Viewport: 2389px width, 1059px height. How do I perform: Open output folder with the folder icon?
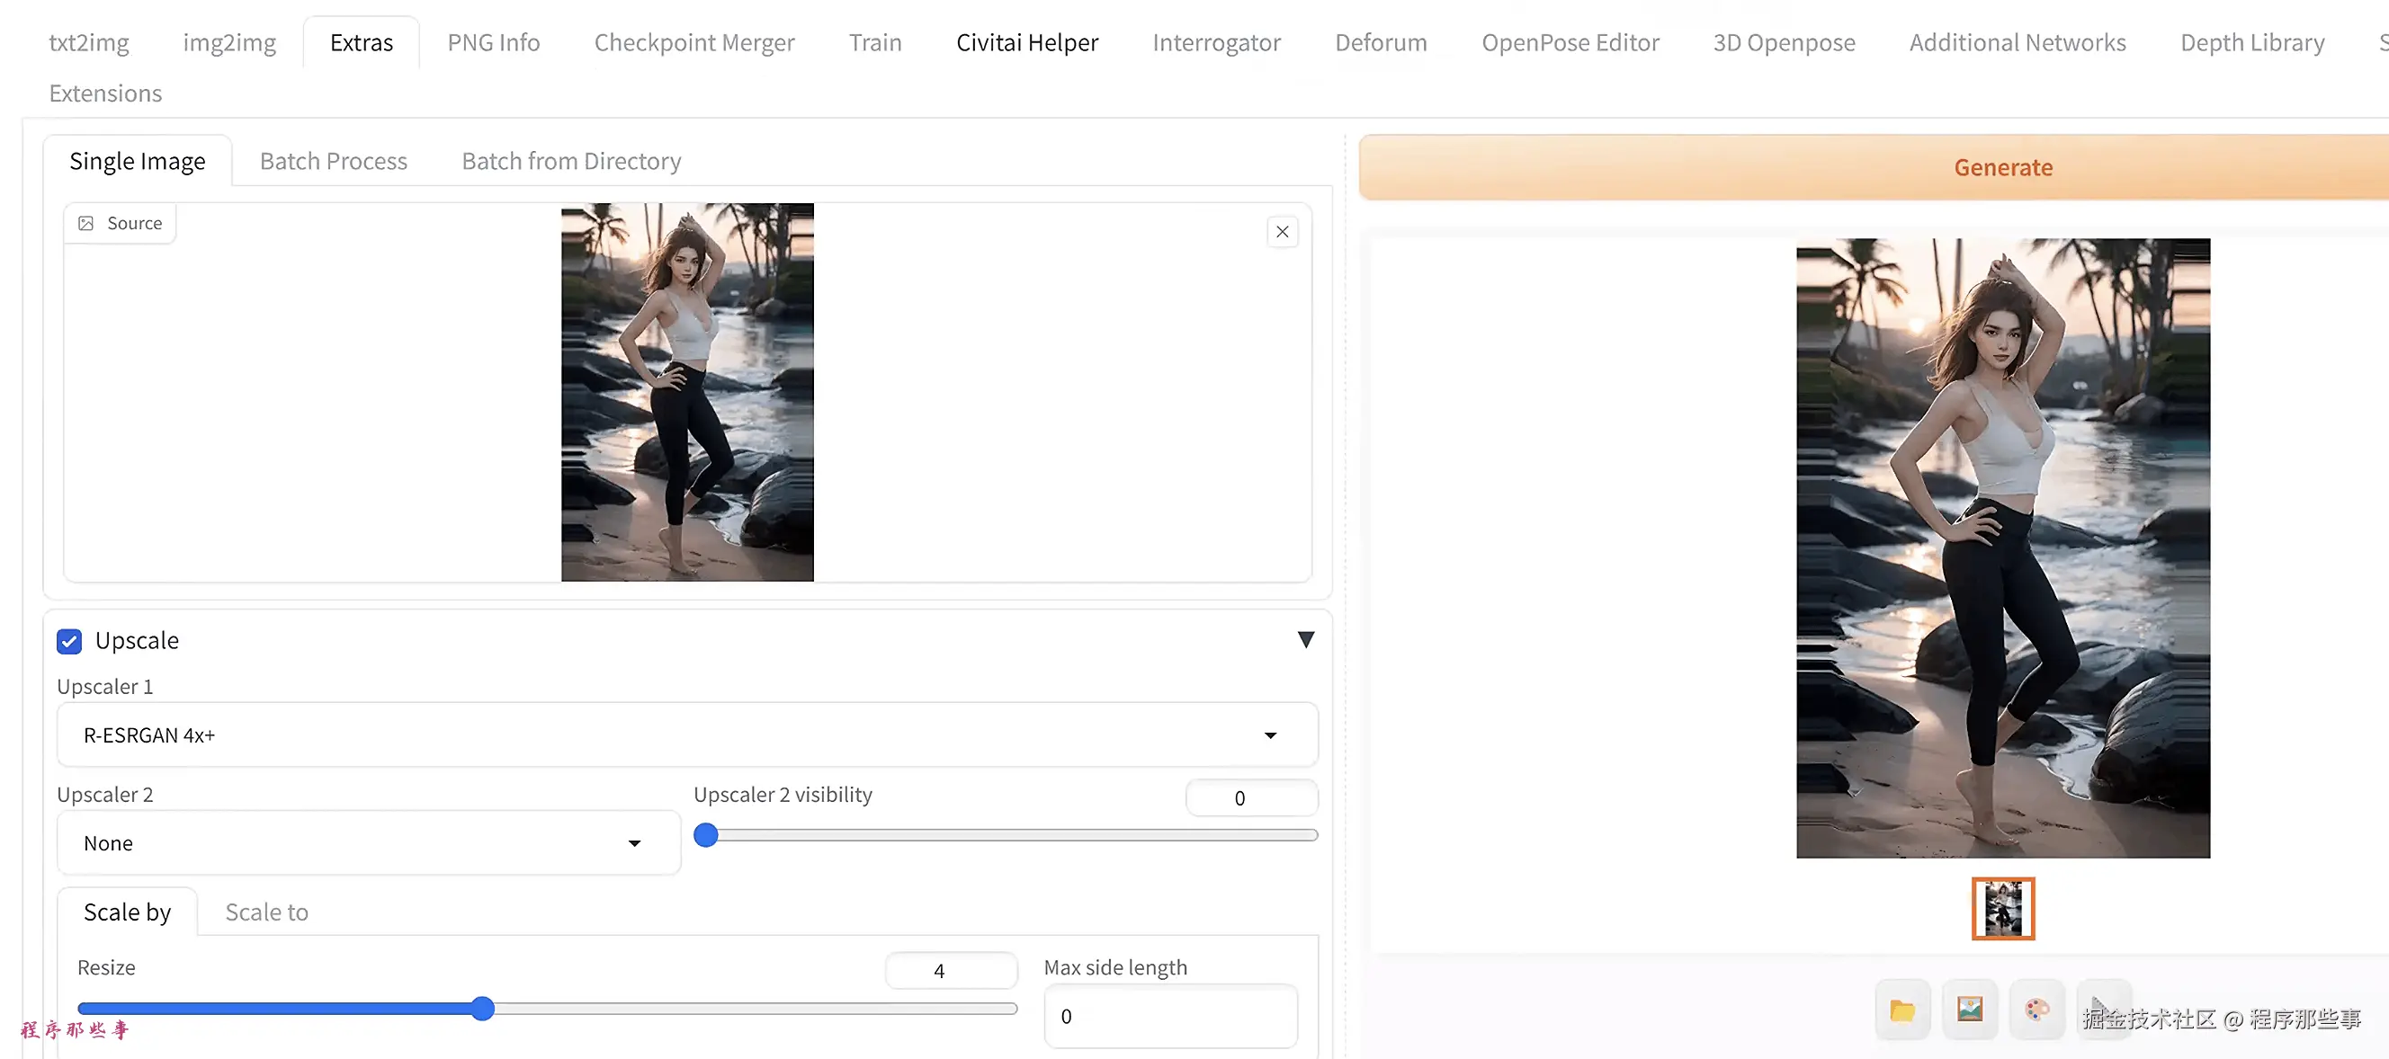point(1902,1010)
